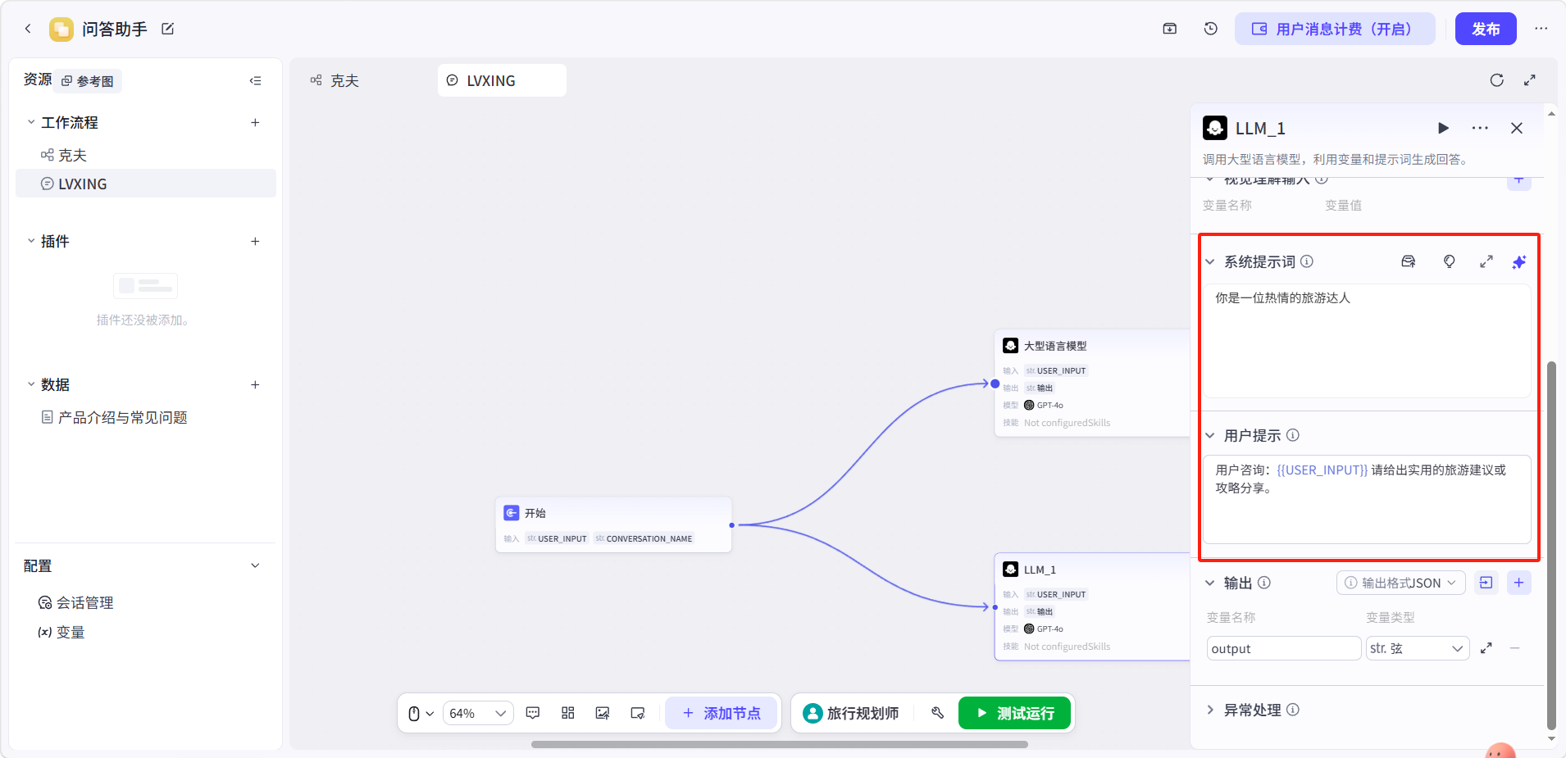This screenshot has width=1566, height=758.
Task: Click the debug wrench icon near test run
Action: (x=937, y=713)
